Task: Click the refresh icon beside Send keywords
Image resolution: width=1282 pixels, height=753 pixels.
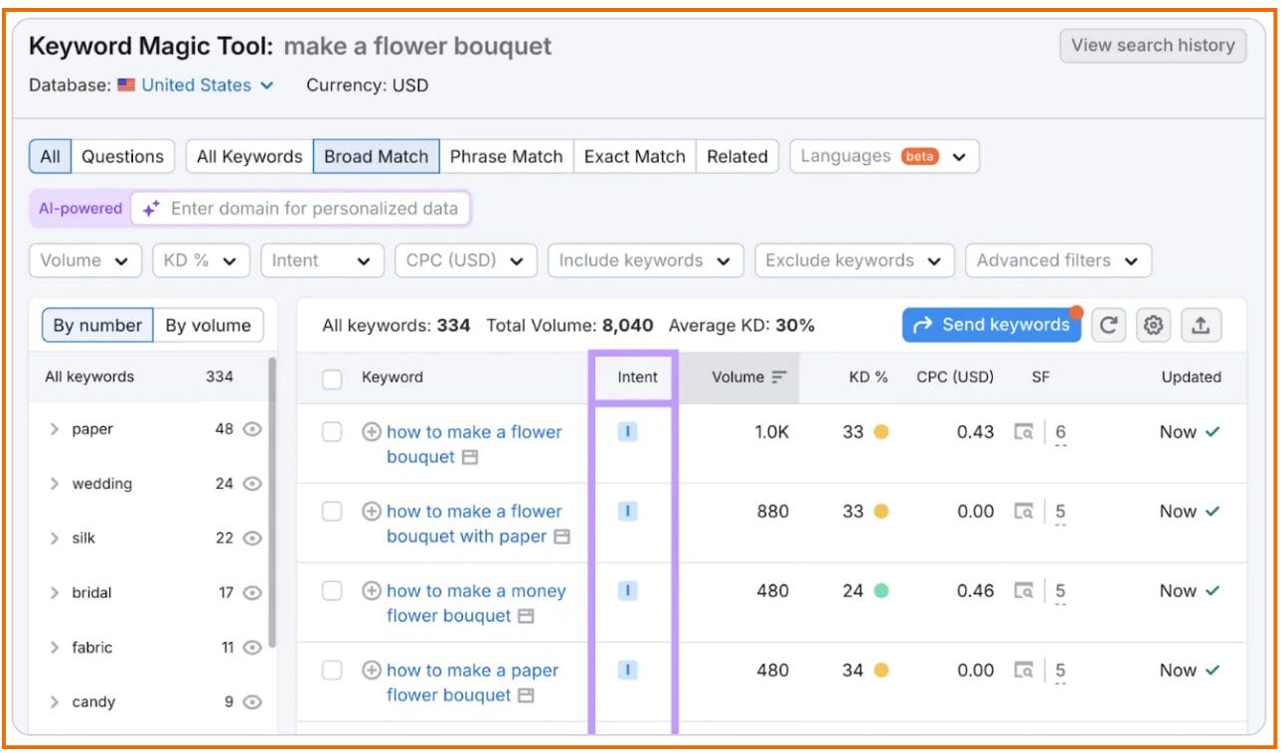Action: pos(1109,325)
